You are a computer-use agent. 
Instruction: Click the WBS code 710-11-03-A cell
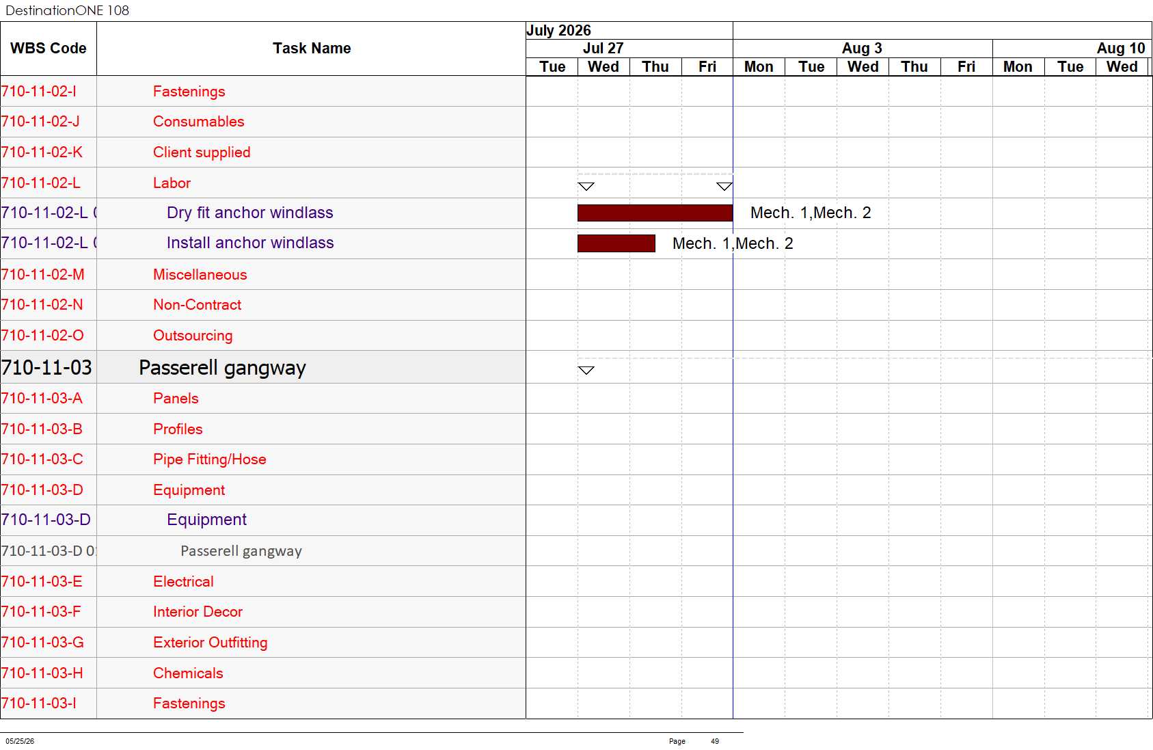click(49, 399)
